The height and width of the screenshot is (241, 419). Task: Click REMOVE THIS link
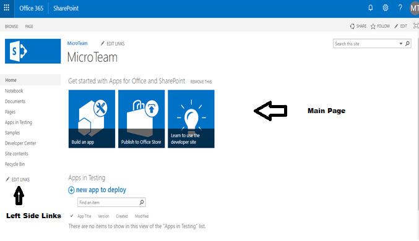coord(201,82)
